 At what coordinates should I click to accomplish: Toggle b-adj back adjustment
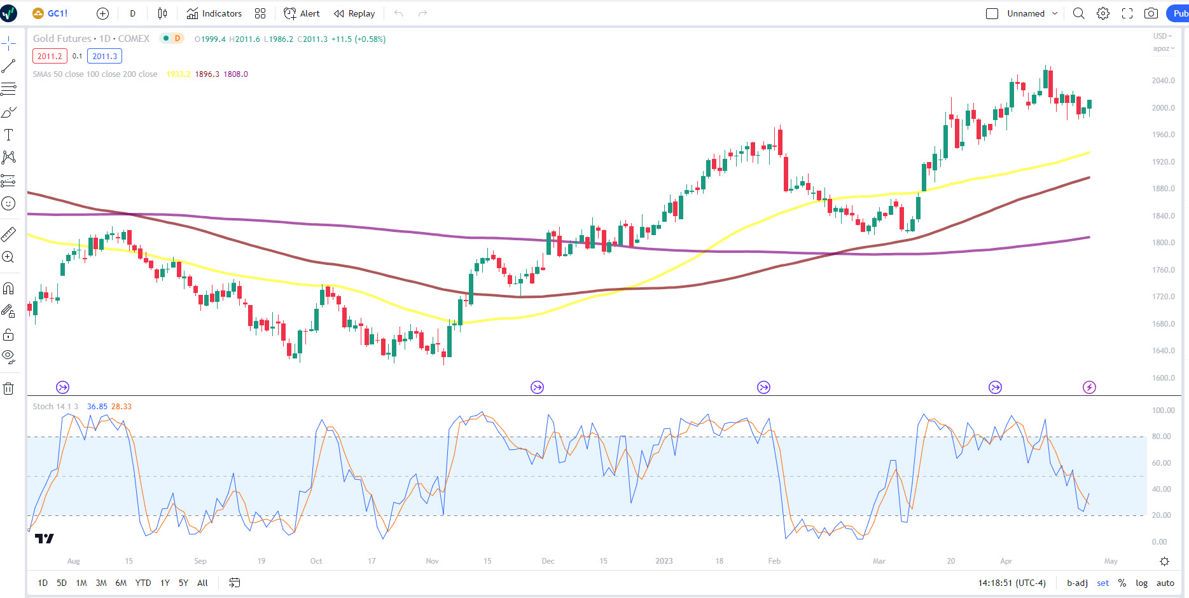click(x=1077, y=583)
